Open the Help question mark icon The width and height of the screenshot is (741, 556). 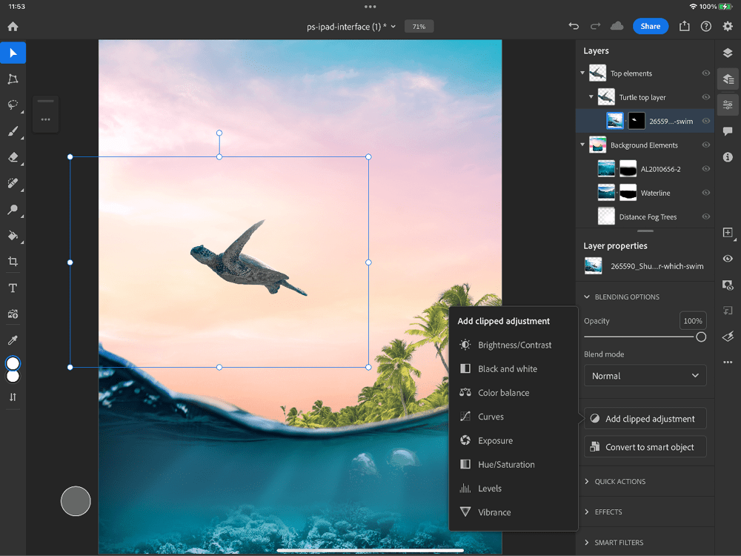(706, 27)
